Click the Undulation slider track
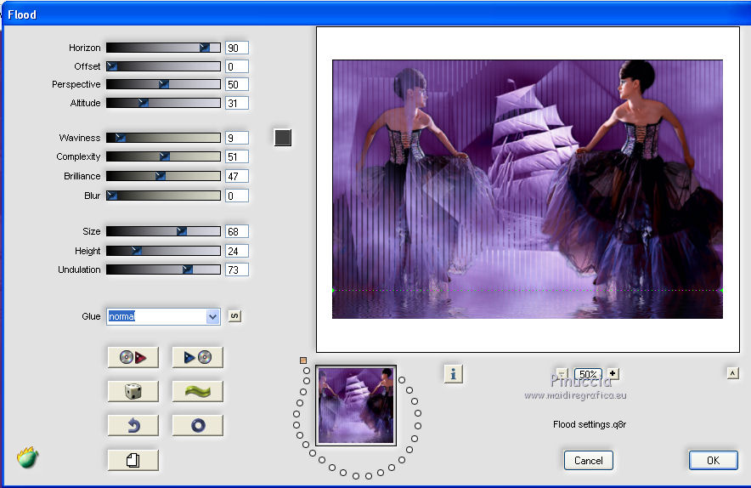The height and width of the screenshot is (488, 751). coord(163,270)
